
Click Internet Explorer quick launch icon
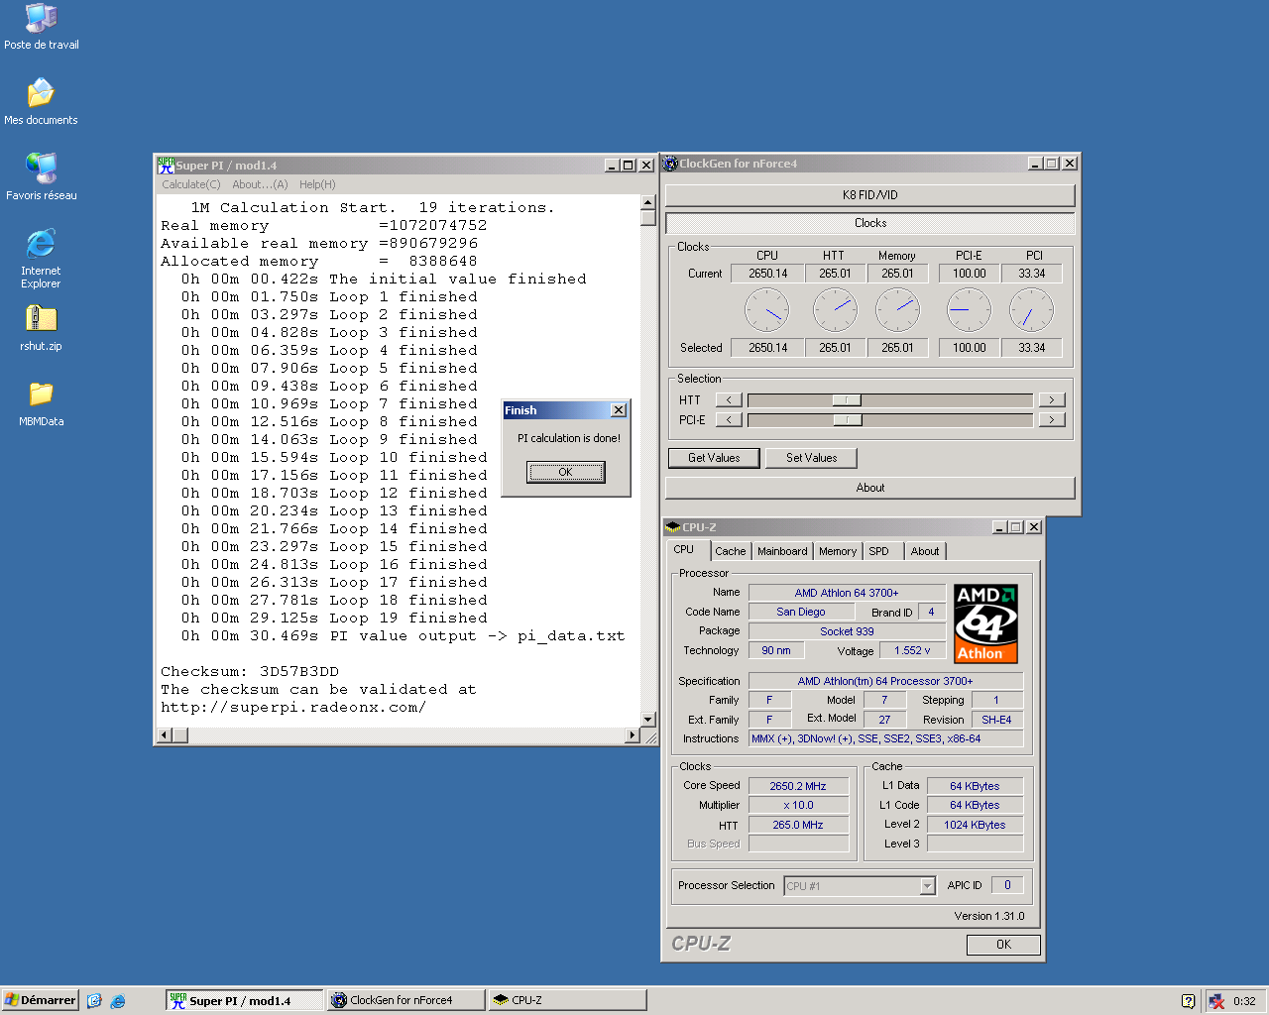(x=118, y=1001)
